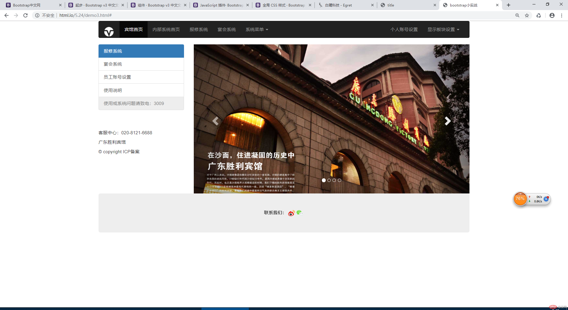Image resolution: width=568 pixels, height=310 pixels.
Task: Select the third carousel indicator dot
Action: (x=334, y=180)
